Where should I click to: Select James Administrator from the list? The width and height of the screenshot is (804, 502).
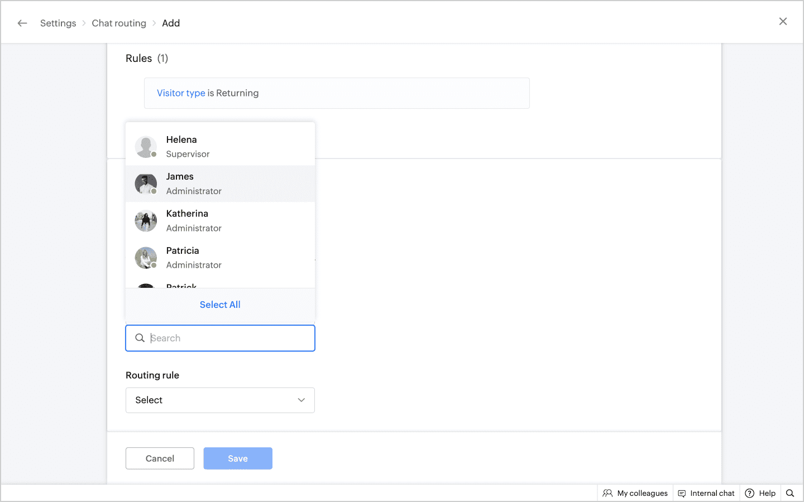click(x=220, y=184)
